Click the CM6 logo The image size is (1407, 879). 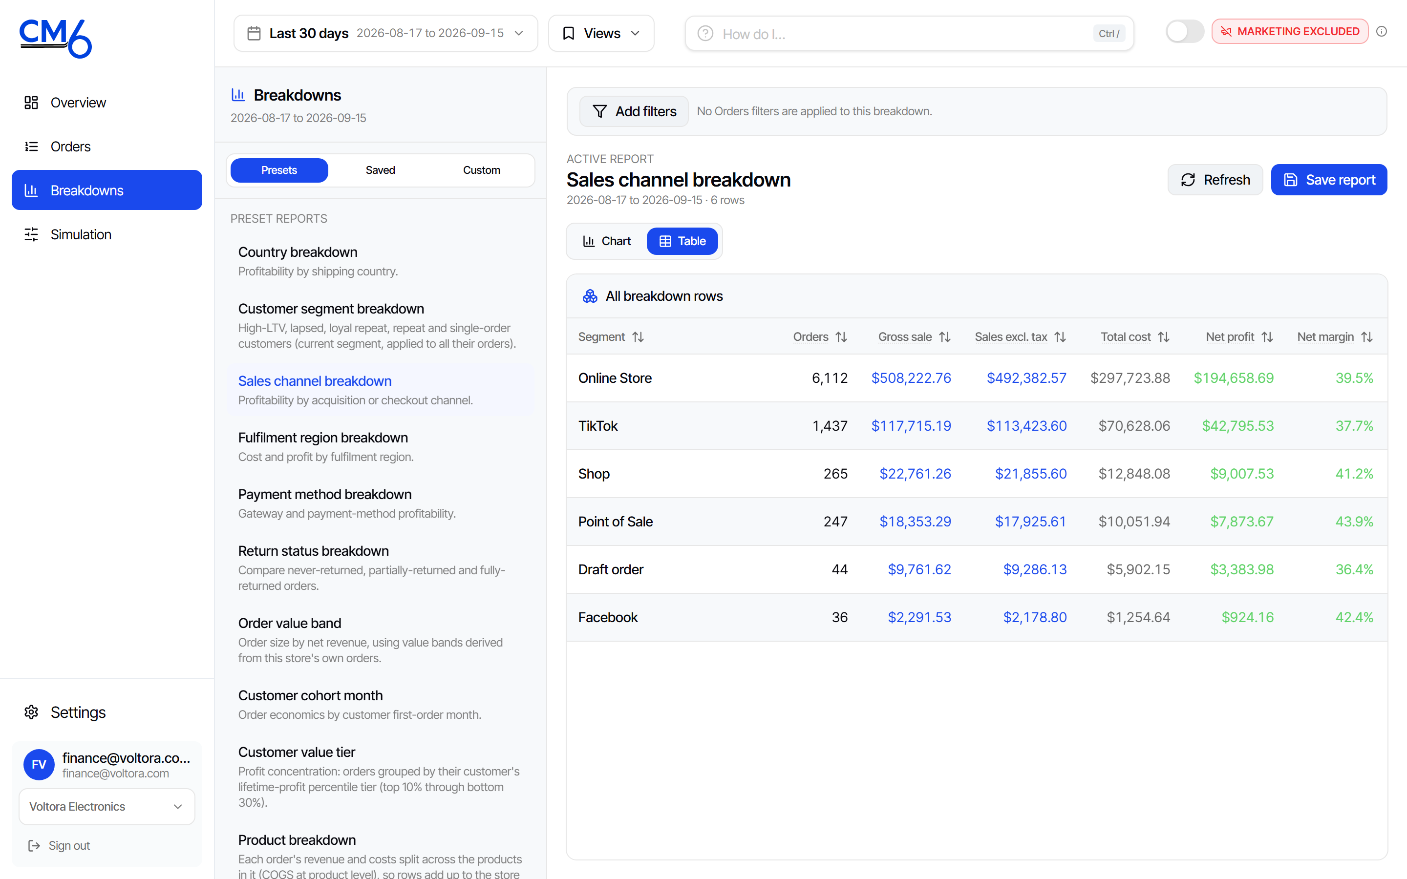point(56,39)
